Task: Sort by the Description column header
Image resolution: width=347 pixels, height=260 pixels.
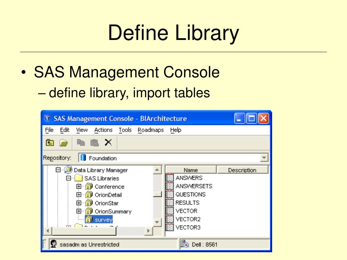Action: (x=242, y=170)
